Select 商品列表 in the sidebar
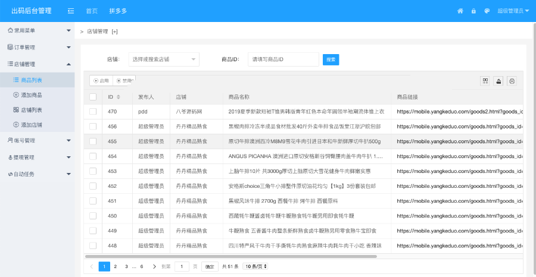The image size is (536, 277). tap(38, 80)
